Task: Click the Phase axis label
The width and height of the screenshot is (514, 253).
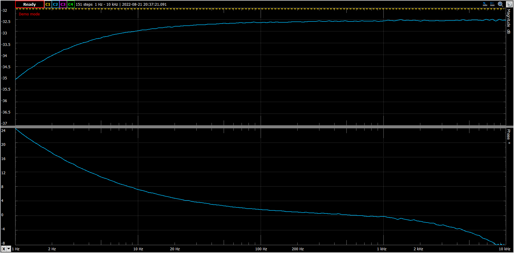Action: [x=509, y=136]
